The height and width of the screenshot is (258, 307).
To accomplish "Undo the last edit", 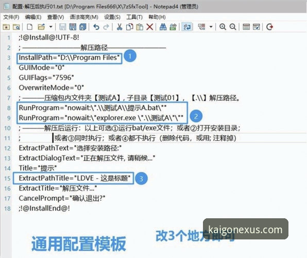I will coord(96,27).
